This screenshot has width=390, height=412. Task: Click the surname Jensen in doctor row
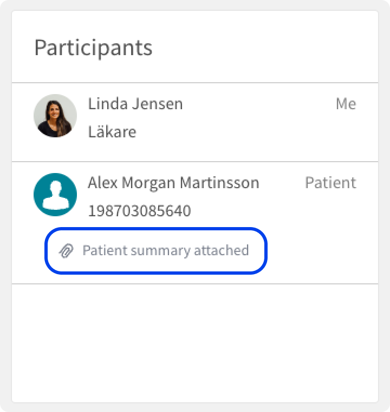pyautogui.click(x=157, y=104)
